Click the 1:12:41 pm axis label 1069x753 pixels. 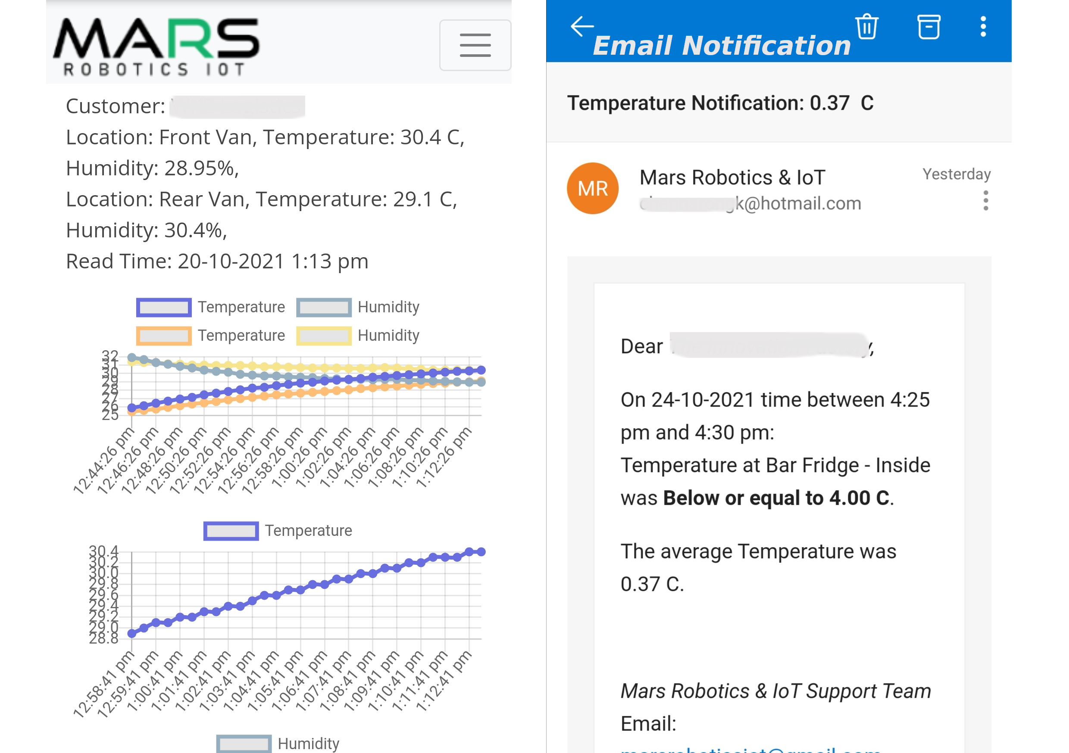(x=443, y=681)
